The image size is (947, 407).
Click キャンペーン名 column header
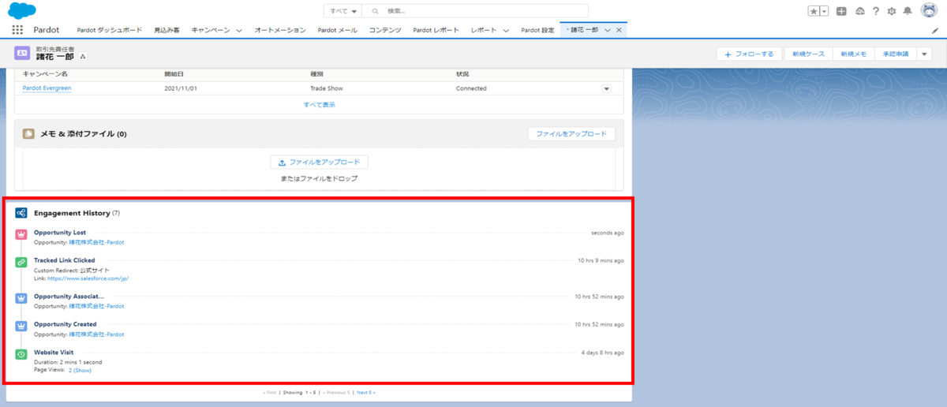click(x=45, y=73)
